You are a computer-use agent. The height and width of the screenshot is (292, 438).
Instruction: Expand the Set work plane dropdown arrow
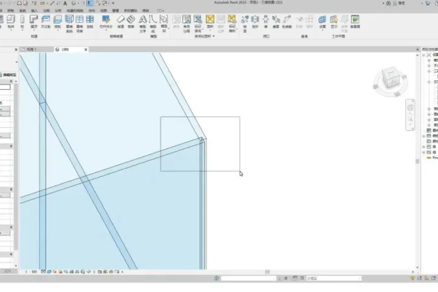[322, 30]
